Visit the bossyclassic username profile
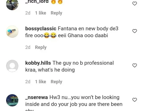This screenshot has height=111, width=153. pyautogui.click(x=41, y=29)
